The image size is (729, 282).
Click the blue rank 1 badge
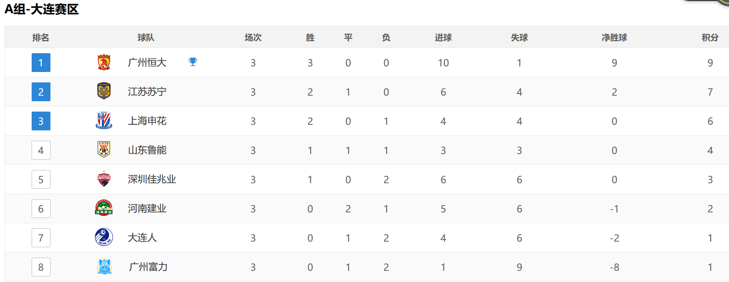coord(41,63)
